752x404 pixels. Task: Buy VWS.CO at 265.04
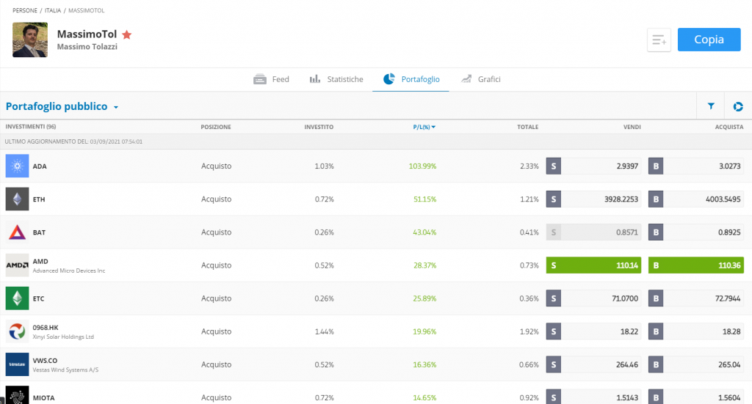(x=696, y=364)
